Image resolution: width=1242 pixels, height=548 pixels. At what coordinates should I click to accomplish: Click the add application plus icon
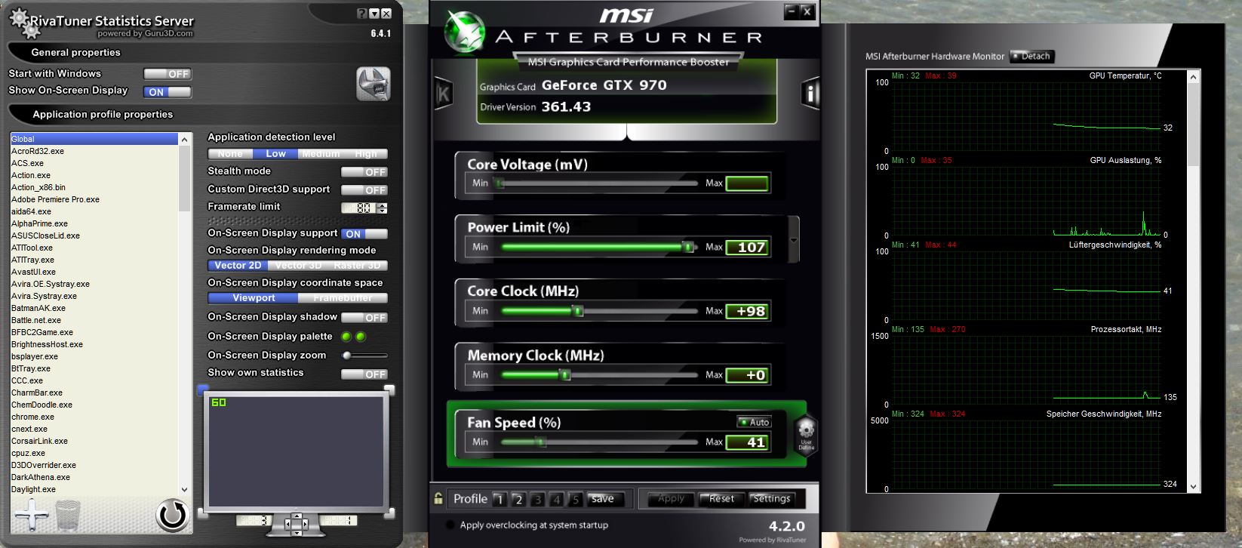coord(31,515)
